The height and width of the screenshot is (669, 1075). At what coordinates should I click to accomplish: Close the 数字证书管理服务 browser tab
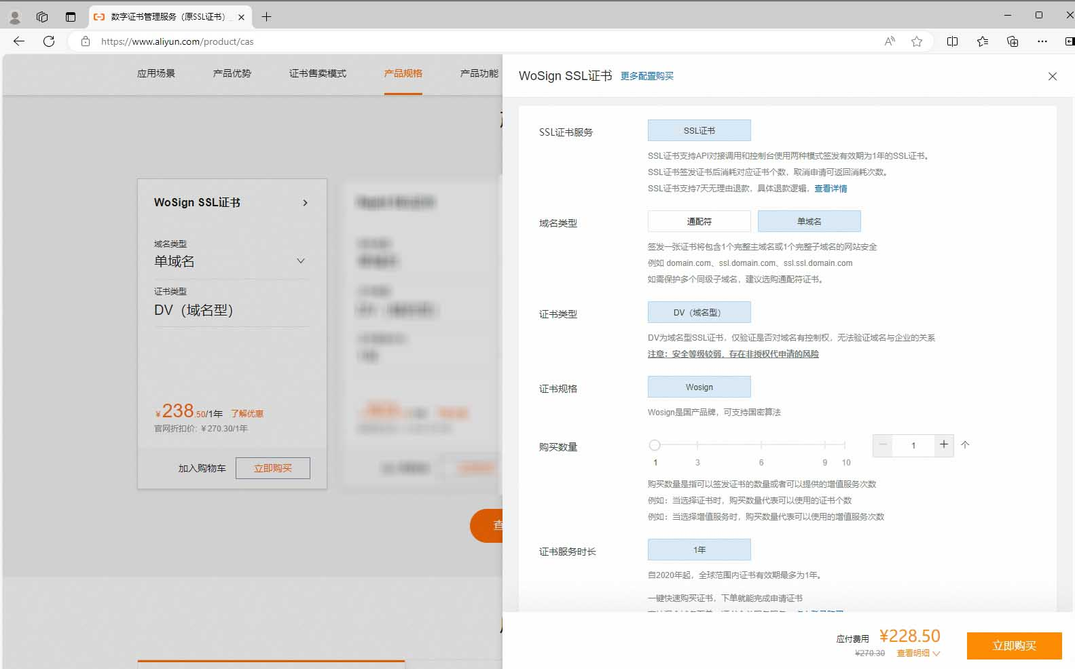tap(241, 17)
